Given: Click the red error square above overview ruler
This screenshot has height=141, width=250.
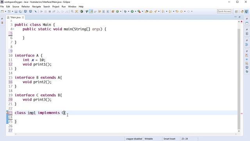Looking at the screenshot, I should (241, 22).
